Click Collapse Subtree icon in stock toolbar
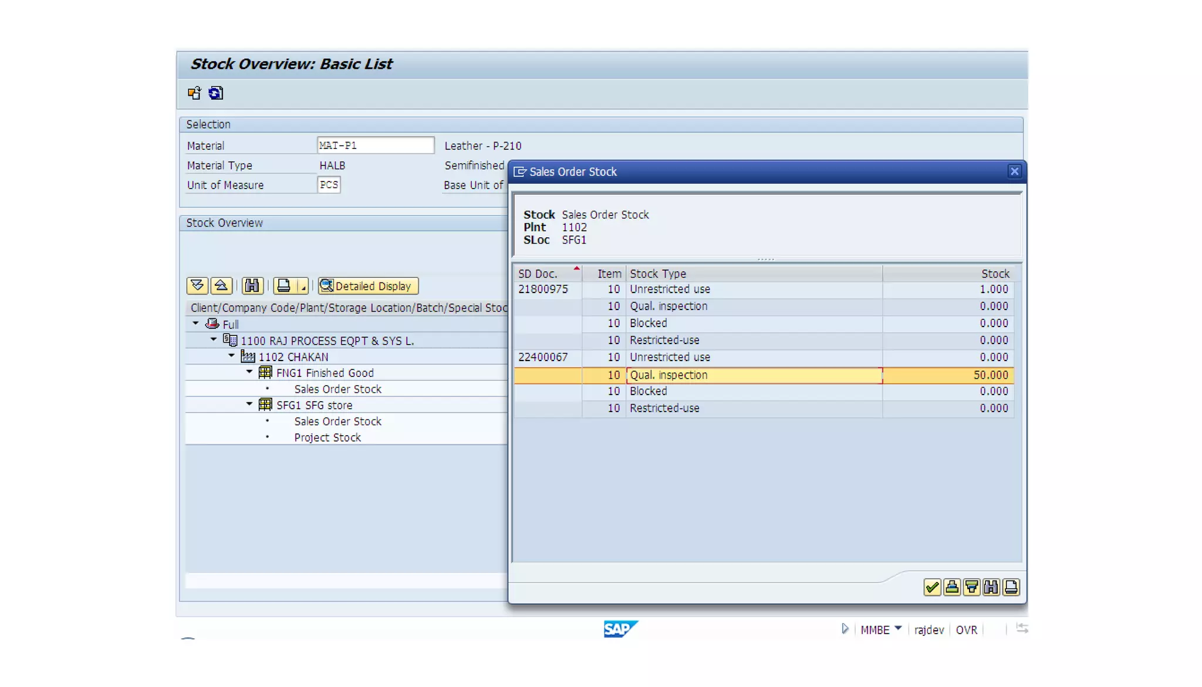The height and width of the screenshot is (687, 1202). (221, 286)
